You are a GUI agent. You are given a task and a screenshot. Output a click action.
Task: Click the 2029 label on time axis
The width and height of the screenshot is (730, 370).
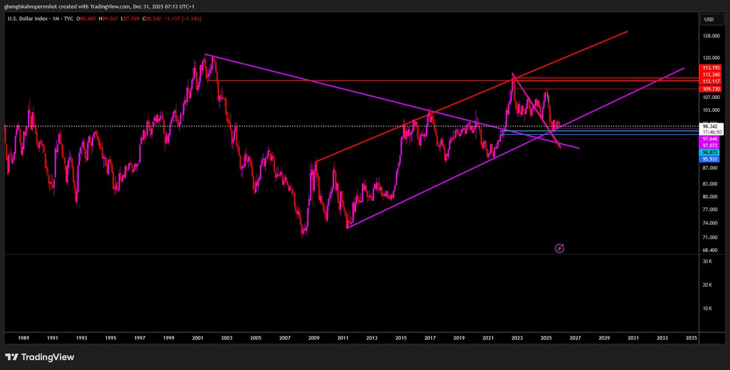(604, 337)
